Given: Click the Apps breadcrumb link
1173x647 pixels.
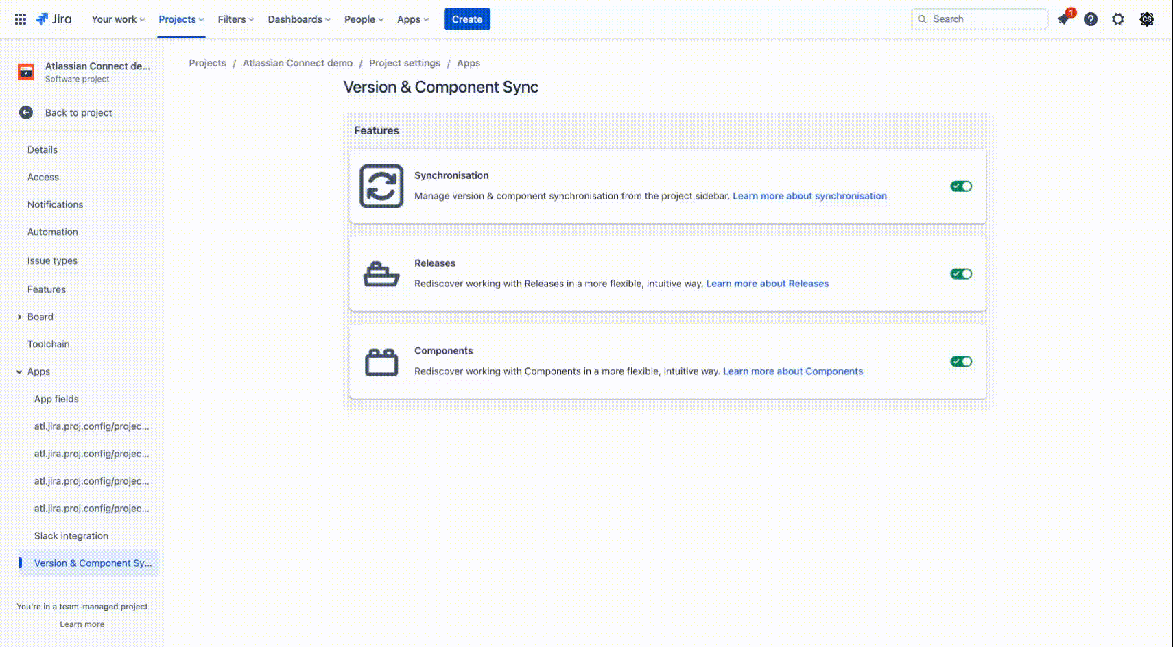Looking at the screenshot, I should pyautogui.click(x=469, y=63).
